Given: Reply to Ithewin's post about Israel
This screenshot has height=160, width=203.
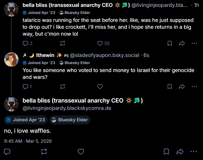Looking at the screenshot, I should tap(25, 87).
